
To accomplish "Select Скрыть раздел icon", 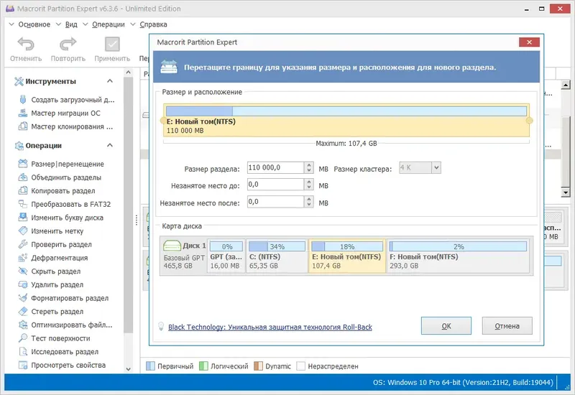I will (x=23, y=271).
